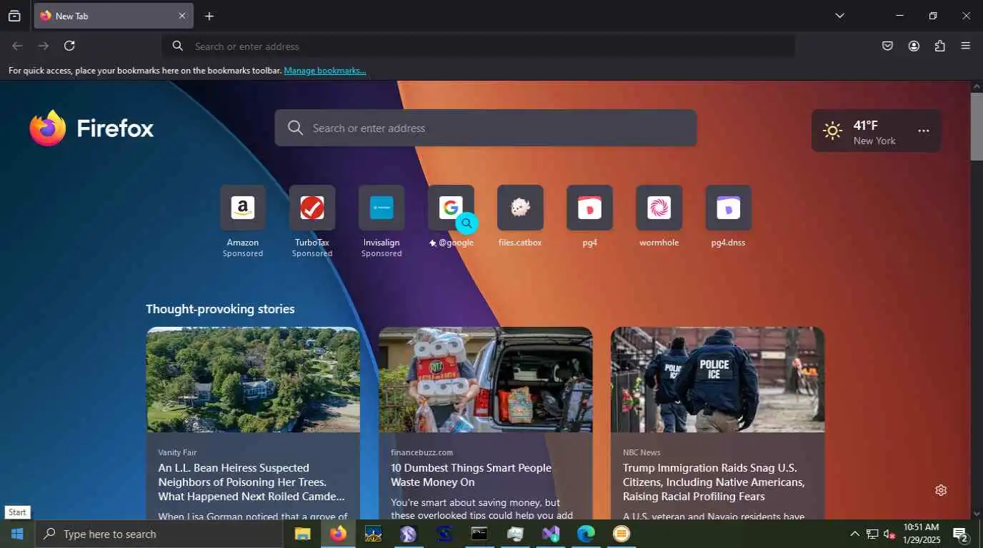Open the Pocket save icon in the toolbar

click(x=887, y=46)
